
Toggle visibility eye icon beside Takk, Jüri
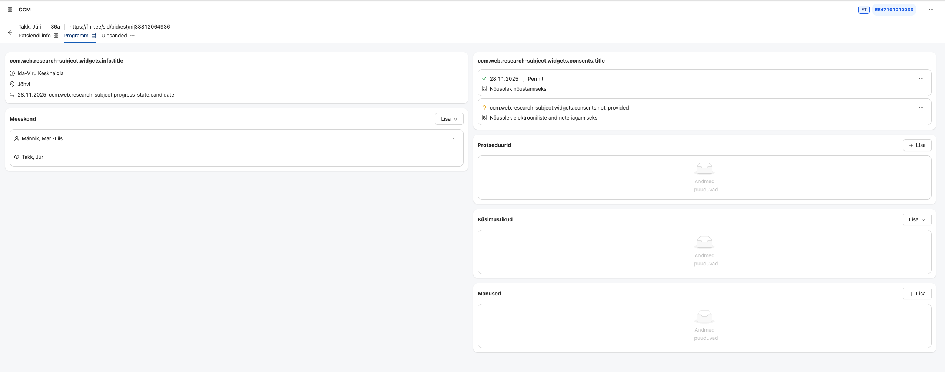pos(17,157)
